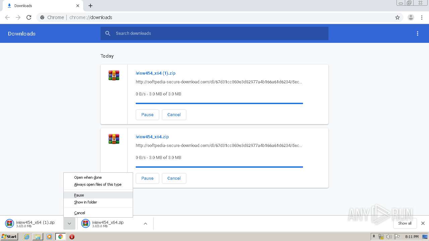Viewport: 429px width, 241px height.
Task: Cancel the iview454_x64.zip download
Action: tap(174, 178)
